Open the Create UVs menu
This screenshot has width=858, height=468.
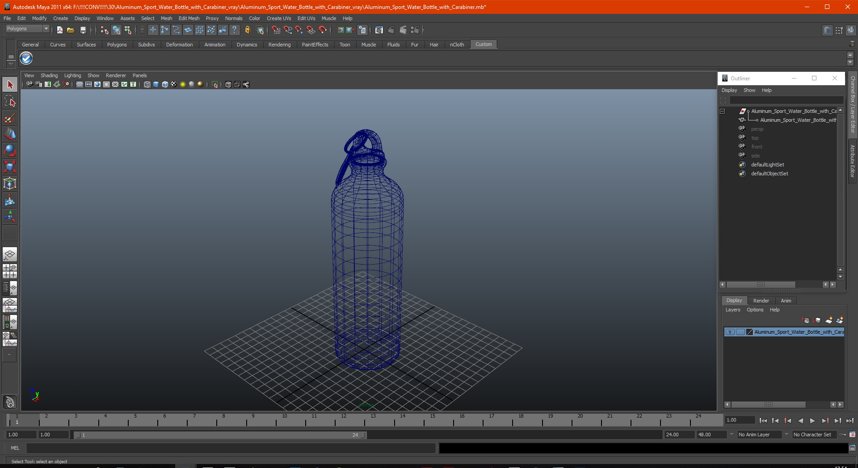pyautogui.click(x=279, y=18)
